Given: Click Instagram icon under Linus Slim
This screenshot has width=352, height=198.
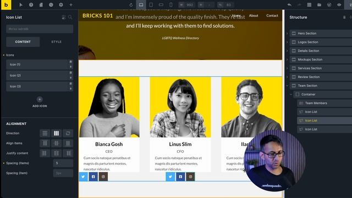Looking at the screenshot, I should coord(190,177).
